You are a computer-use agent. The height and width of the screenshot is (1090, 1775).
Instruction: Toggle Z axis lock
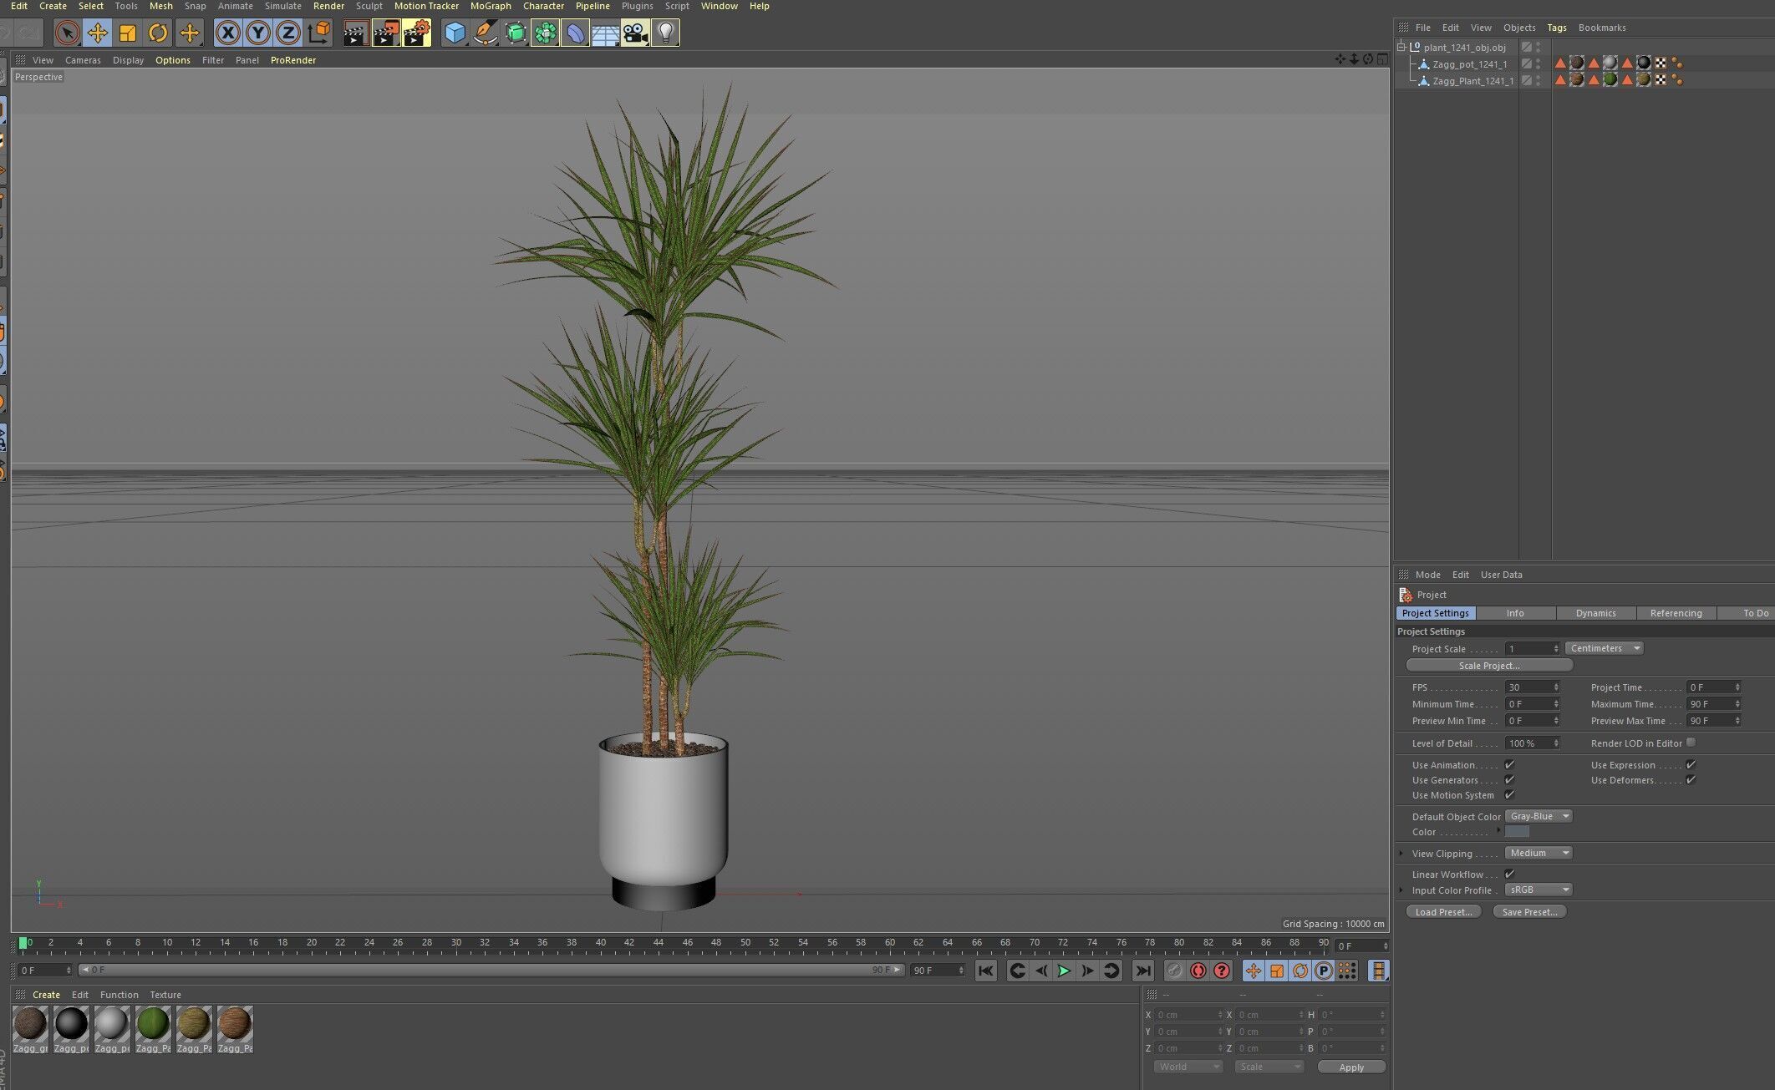pos(288,33)
